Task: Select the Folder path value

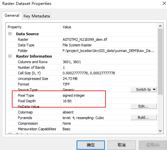Action: pyautogui.click(x=108, y=51)
